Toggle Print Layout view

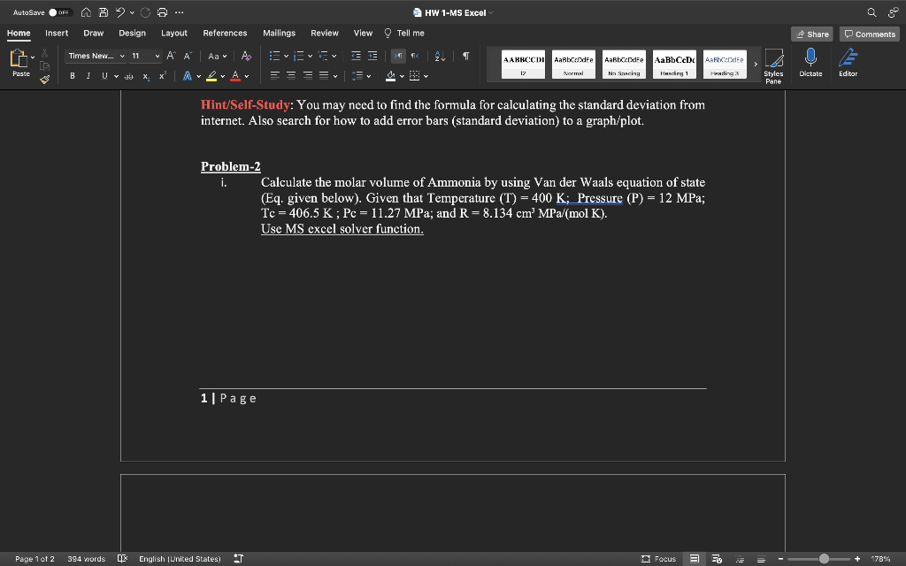[x=695, y=559]
